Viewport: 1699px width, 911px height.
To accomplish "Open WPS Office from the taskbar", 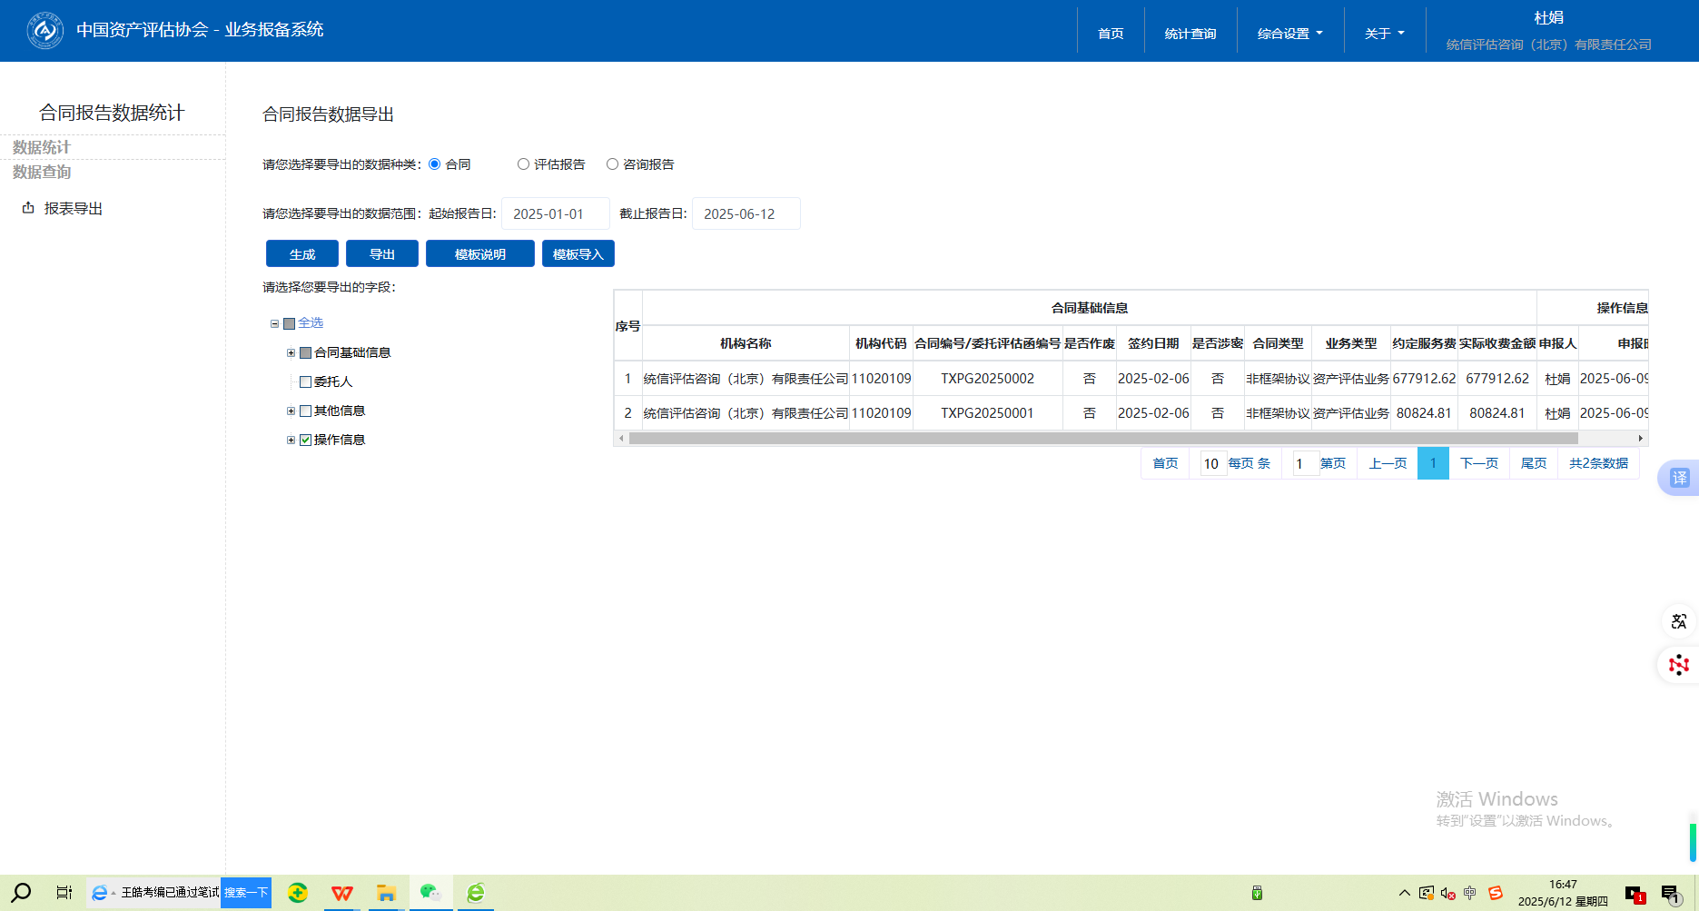I will point(342,893).
